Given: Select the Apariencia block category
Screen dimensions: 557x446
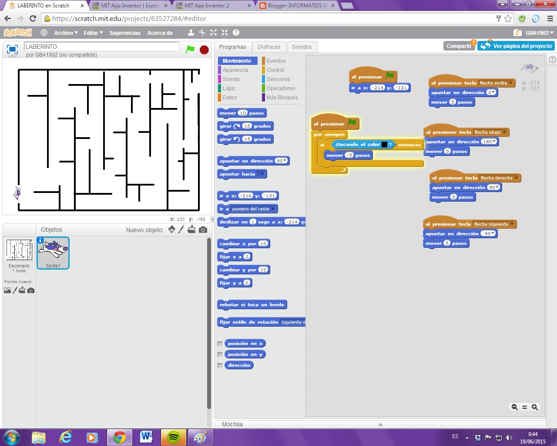Looking at the screenshot, I should [x=235, y=70].
